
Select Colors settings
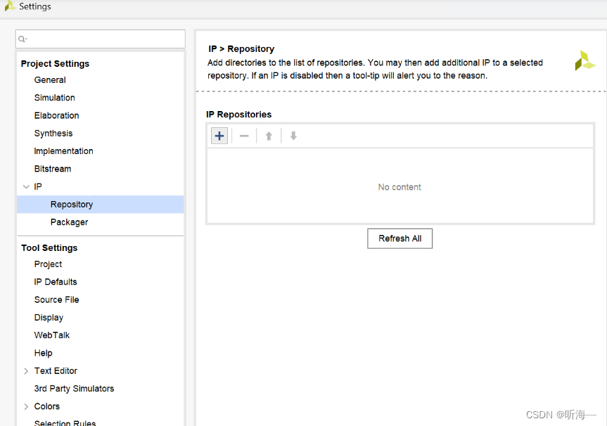47,406
